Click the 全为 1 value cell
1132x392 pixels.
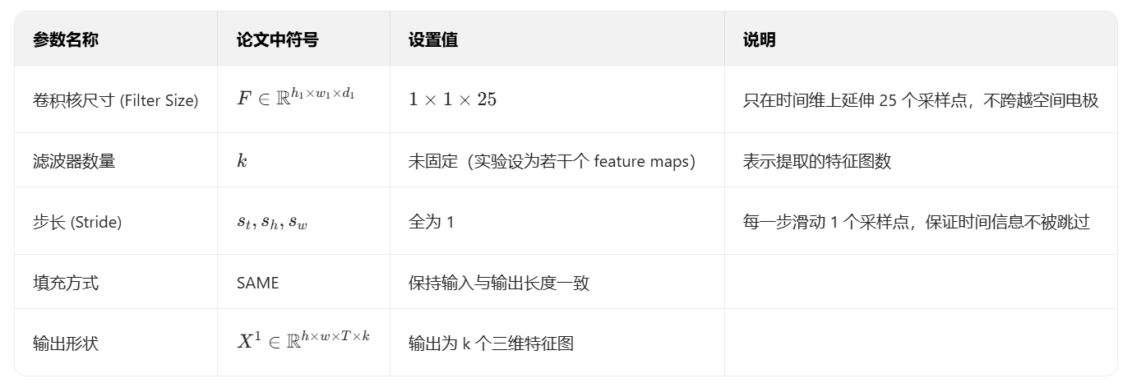[431, 222]
